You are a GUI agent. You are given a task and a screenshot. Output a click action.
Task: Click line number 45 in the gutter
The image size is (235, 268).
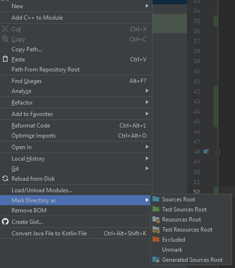click(x=197, y=121)
